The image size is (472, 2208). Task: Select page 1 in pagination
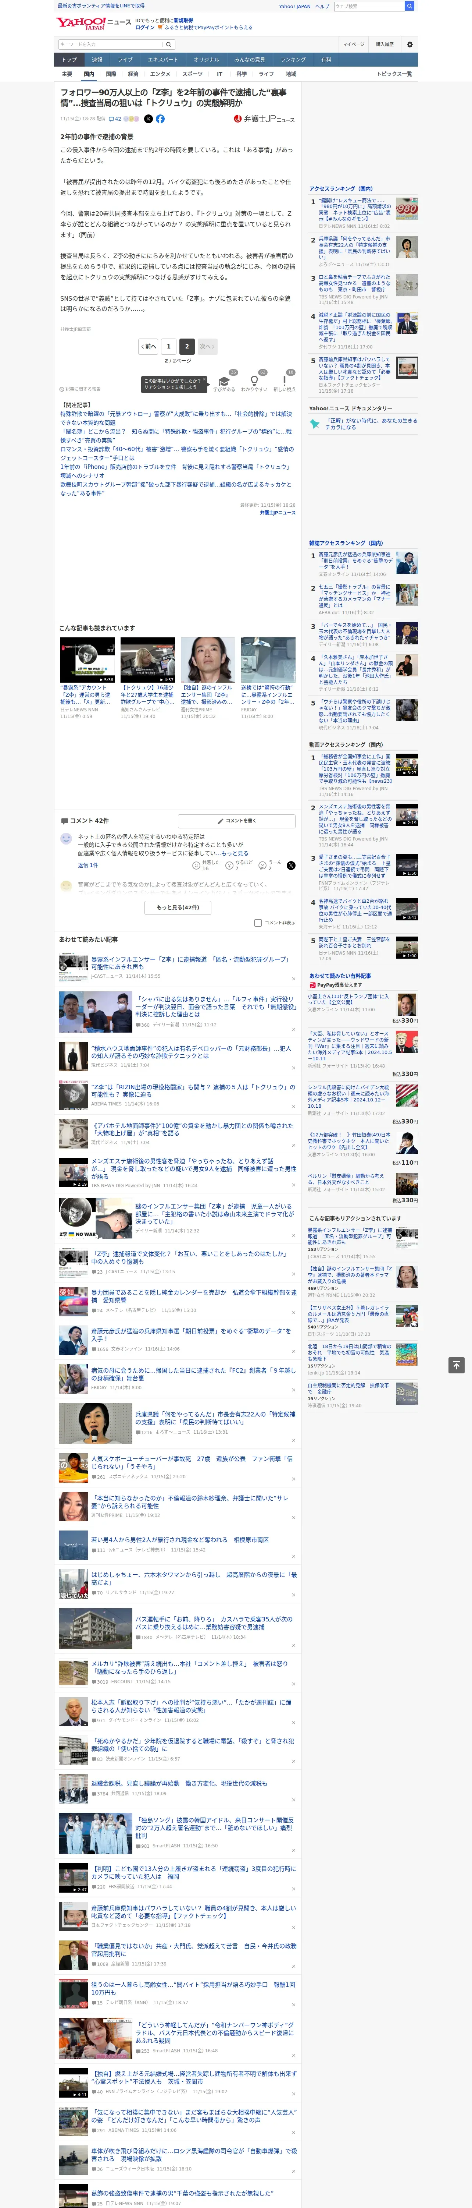168,346
